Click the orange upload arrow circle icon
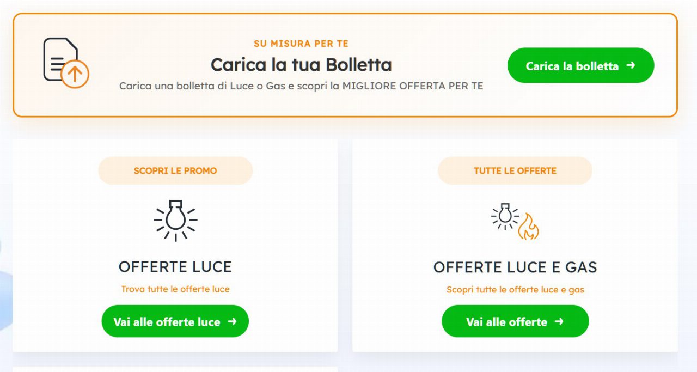This screenshot has height=372, width=697. (75, 74)
